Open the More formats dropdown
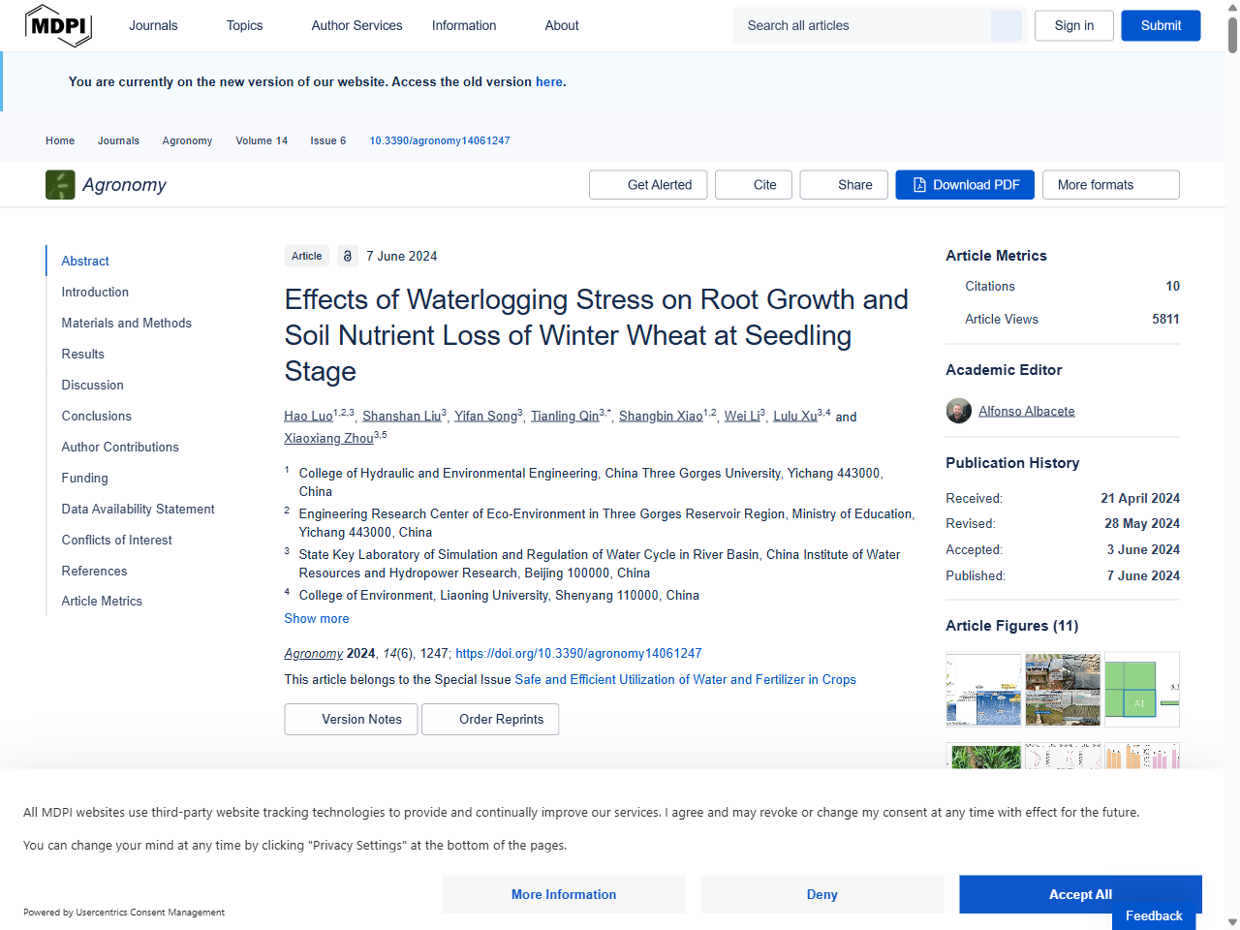 point(1111,185)
